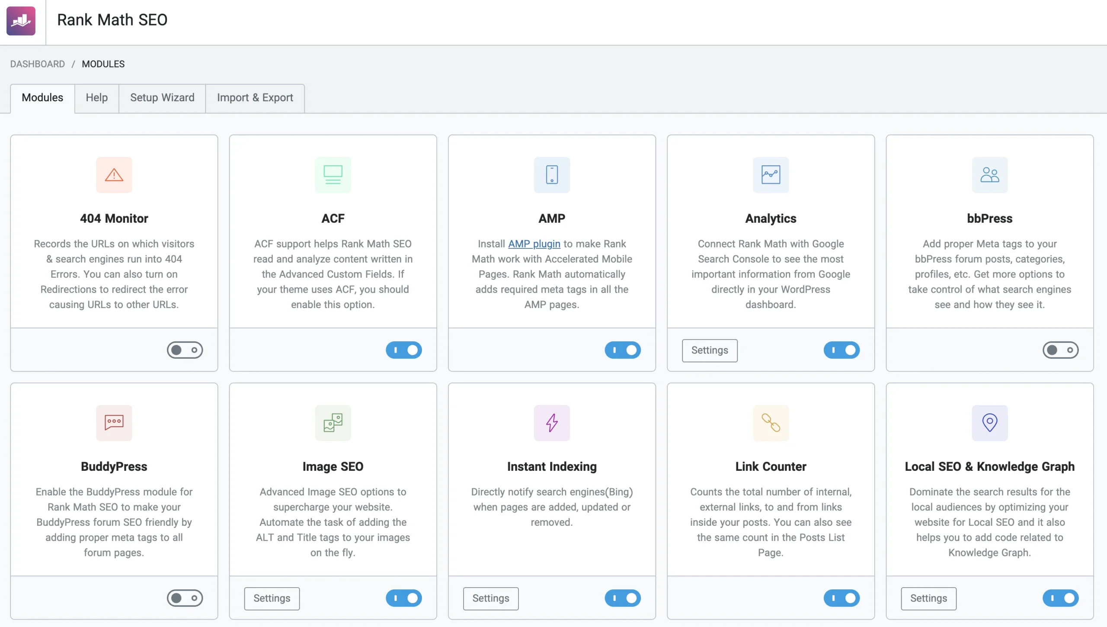Click the BuddyPress module title
The height and width of the screenshot is (627, 1107).
click(114, 466)
